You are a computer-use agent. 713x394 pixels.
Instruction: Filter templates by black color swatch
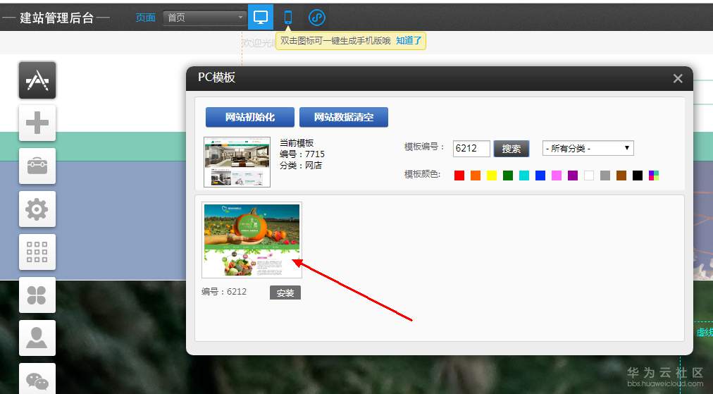pyautogui.click(x=638, y=176)
